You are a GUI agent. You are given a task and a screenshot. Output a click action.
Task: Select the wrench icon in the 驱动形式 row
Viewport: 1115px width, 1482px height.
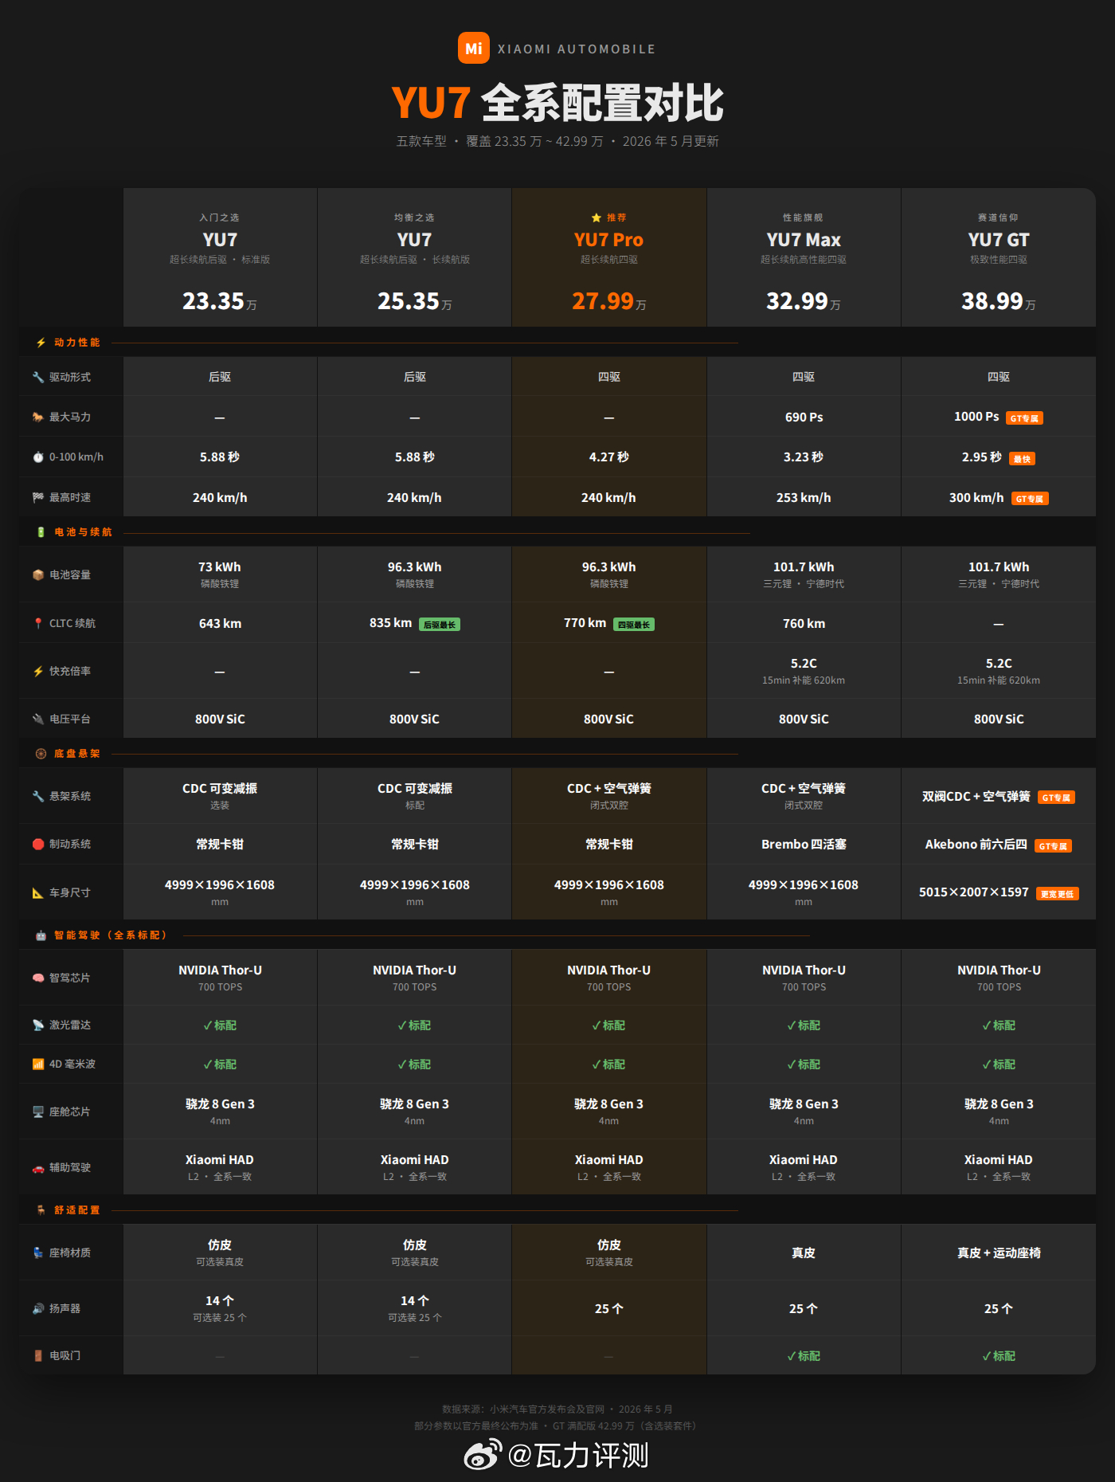pyautogui.click(x=37, y=377)
